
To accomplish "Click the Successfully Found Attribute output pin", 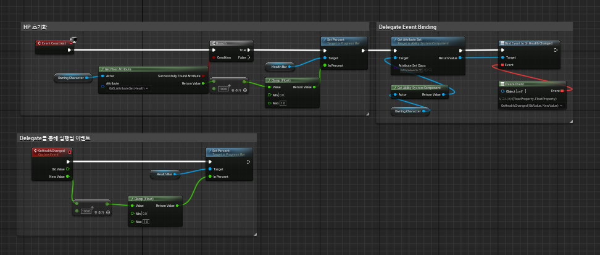I will (203, 76).
